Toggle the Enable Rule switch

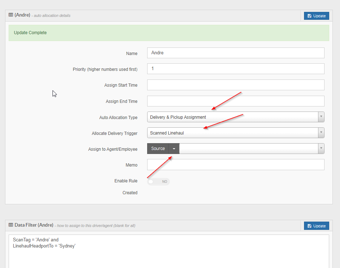[x=158, y=182]
